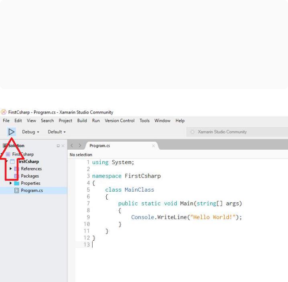Select Properties folder in the tree
Screen dimensions: 288x282
coord(30,183)
